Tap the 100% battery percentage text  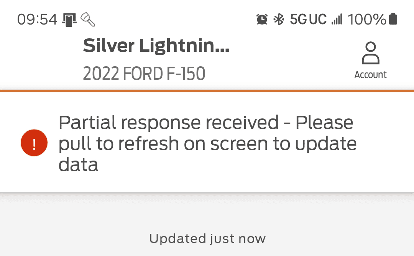click(x=367, y=19)
